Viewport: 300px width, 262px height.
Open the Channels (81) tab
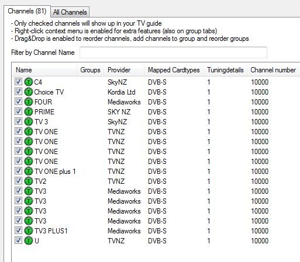pyautogui.click(x=27, y=11)
